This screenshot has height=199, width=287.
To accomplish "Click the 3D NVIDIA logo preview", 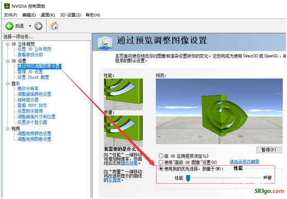I will [x=219, y=111].
